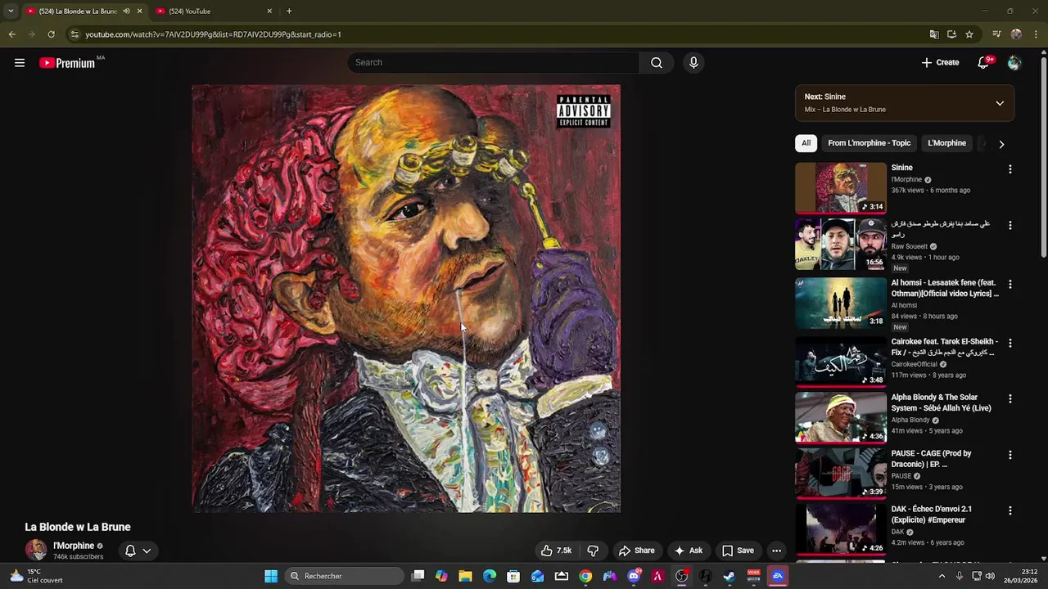Open more options for Raw Soueelt video
The width and height of the screenshot is (1048, 589).
[x=1010, y=225]
